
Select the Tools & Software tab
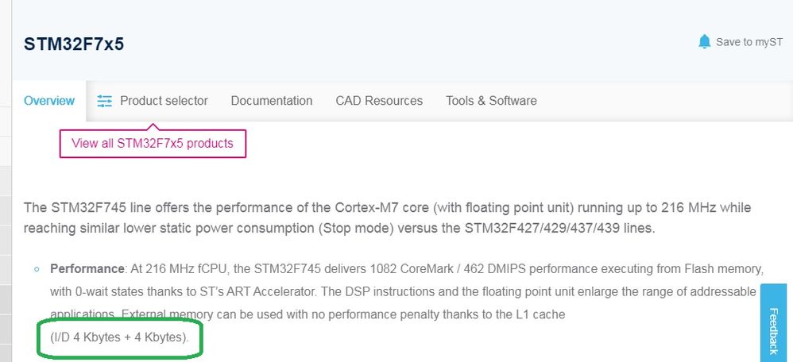click(491, 101)
